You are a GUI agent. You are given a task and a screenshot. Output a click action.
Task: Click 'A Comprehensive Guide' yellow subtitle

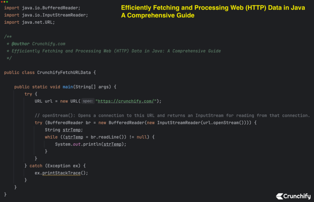158,16
